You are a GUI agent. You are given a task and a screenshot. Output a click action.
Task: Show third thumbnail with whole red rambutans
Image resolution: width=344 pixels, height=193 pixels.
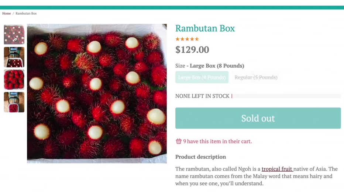point(14,80)
